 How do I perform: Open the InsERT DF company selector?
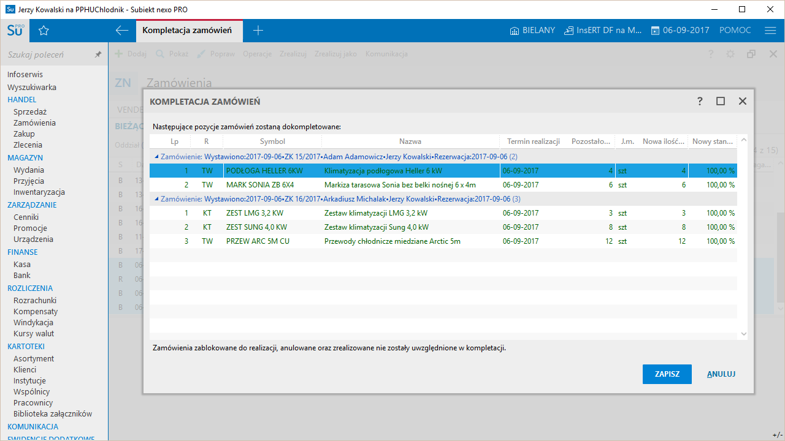point(603,31)
